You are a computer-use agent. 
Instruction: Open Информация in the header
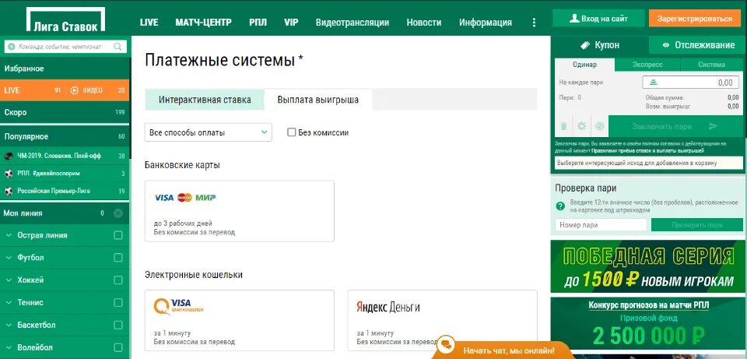486,23
